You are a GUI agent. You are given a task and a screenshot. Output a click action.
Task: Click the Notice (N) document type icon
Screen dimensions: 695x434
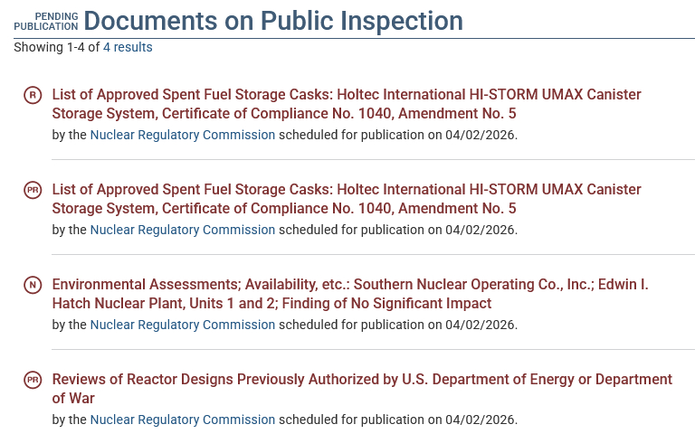point(33,285)
